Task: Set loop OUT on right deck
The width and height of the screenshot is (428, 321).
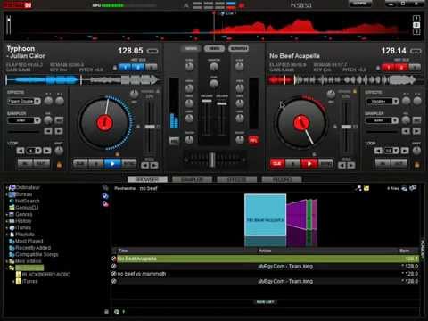Action: point(399,164)
